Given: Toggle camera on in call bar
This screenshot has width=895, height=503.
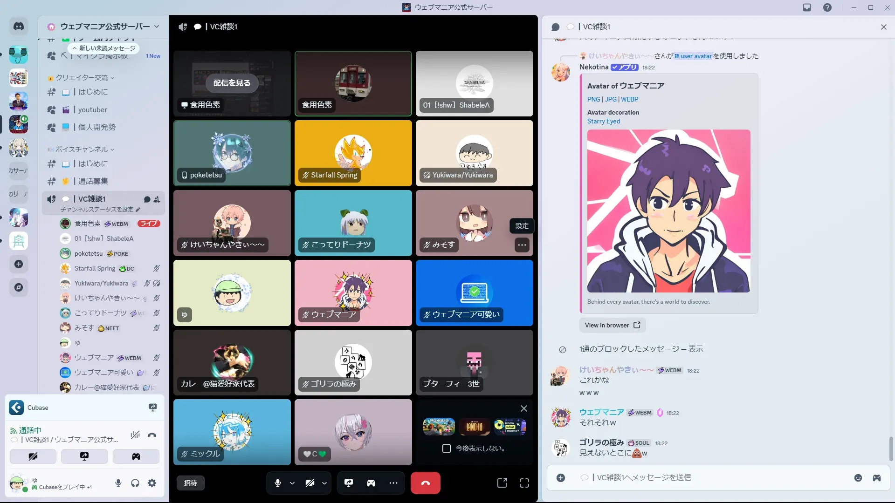Looking at the screenshot, I should [x=310, y=483].
